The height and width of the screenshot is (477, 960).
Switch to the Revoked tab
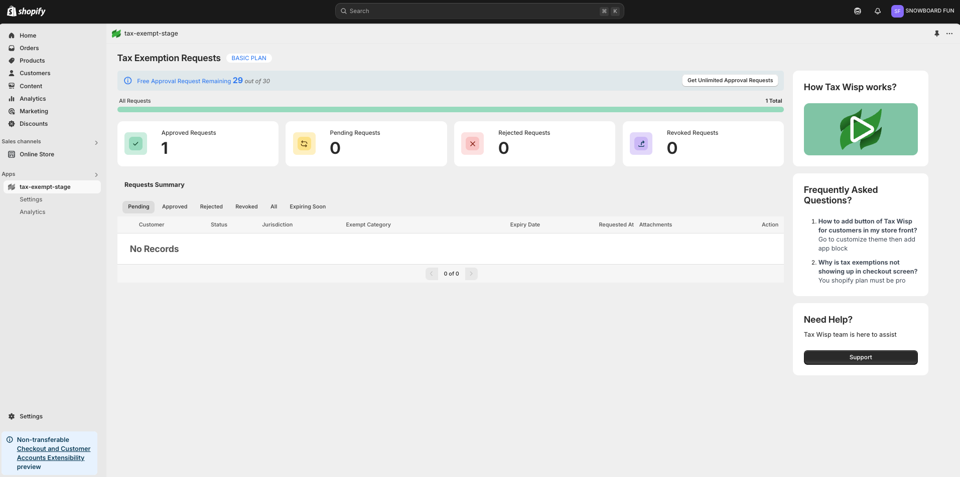[246, 206]
